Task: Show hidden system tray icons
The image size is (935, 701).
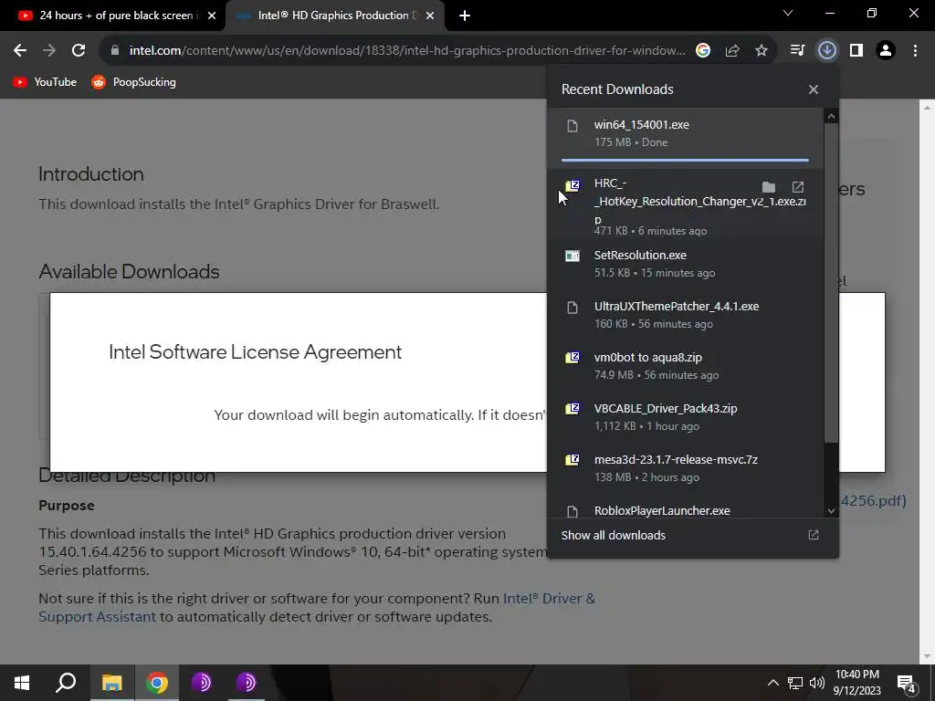Action: pos(772,683)
